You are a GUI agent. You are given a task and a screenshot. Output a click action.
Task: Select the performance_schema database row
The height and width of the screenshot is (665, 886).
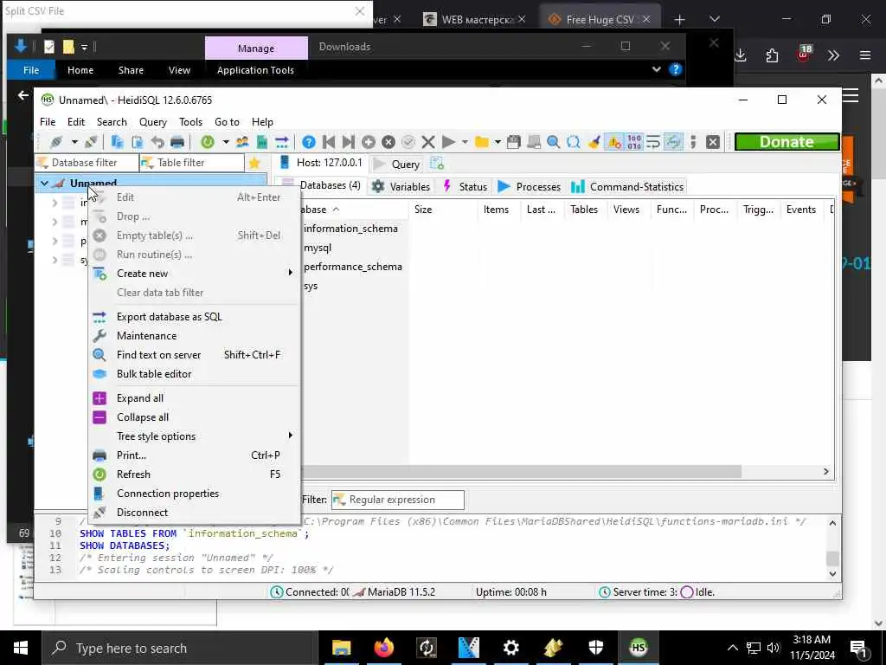coord(353,267)
